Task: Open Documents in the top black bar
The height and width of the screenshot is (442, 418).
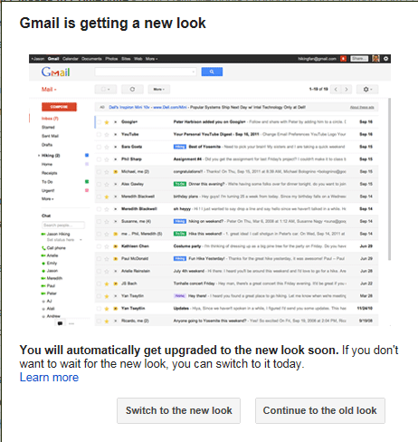Action: point(91,59)
